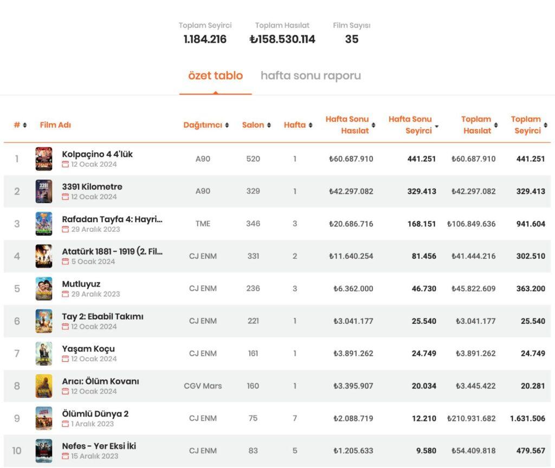The image size is (555, 468).
Task: Click the Hafta Sonu Seyirci sort arrow
Action: [437, 126]
